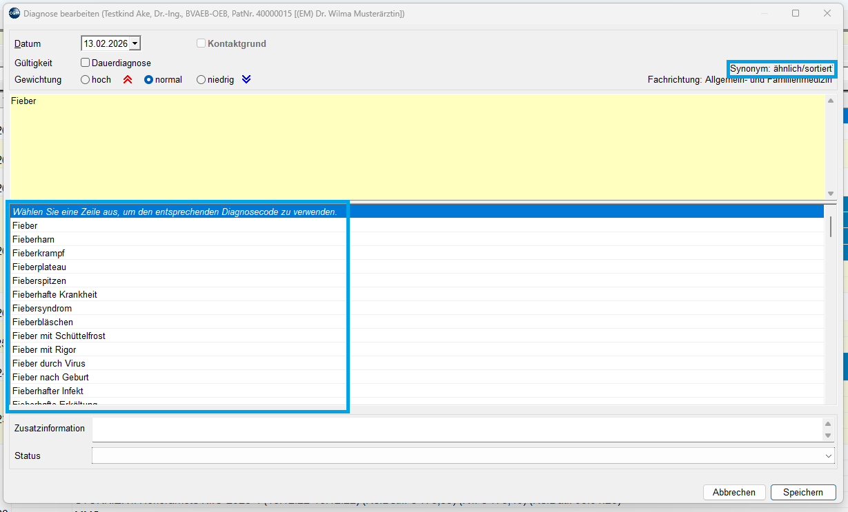Click the CGM application icon in title bar
Viewport: 848px width, 512px height.
click(14, 13)
